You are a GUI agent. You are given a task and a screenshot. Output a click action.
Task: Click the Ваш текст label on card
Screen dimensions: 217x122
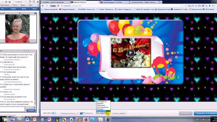(102, 71)
